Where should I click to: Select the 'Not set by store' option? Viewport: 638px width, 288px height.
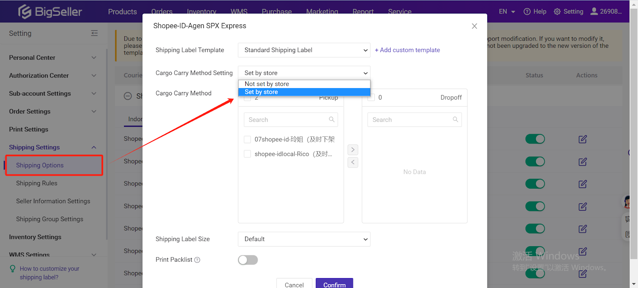[x=304, y=84]
